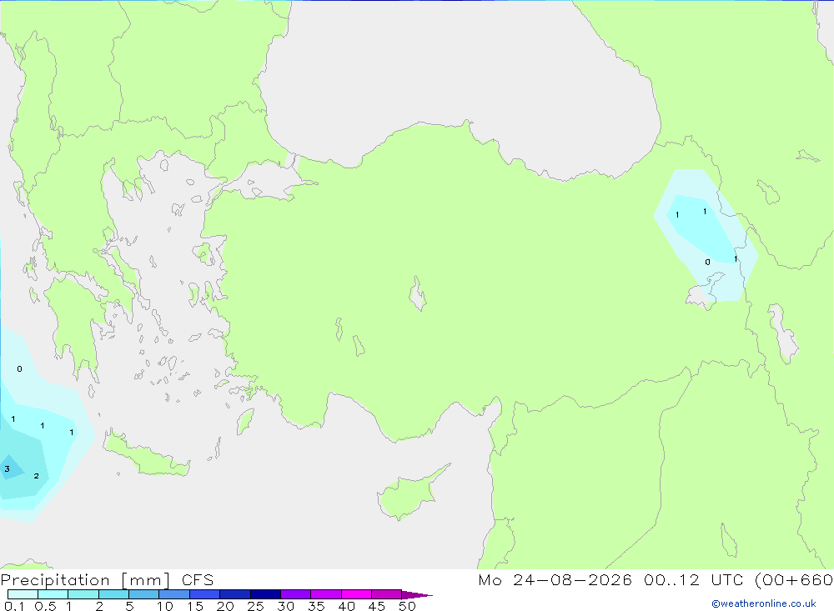
Task: Open the weatheronline.co.uk link
Action: 764,603
